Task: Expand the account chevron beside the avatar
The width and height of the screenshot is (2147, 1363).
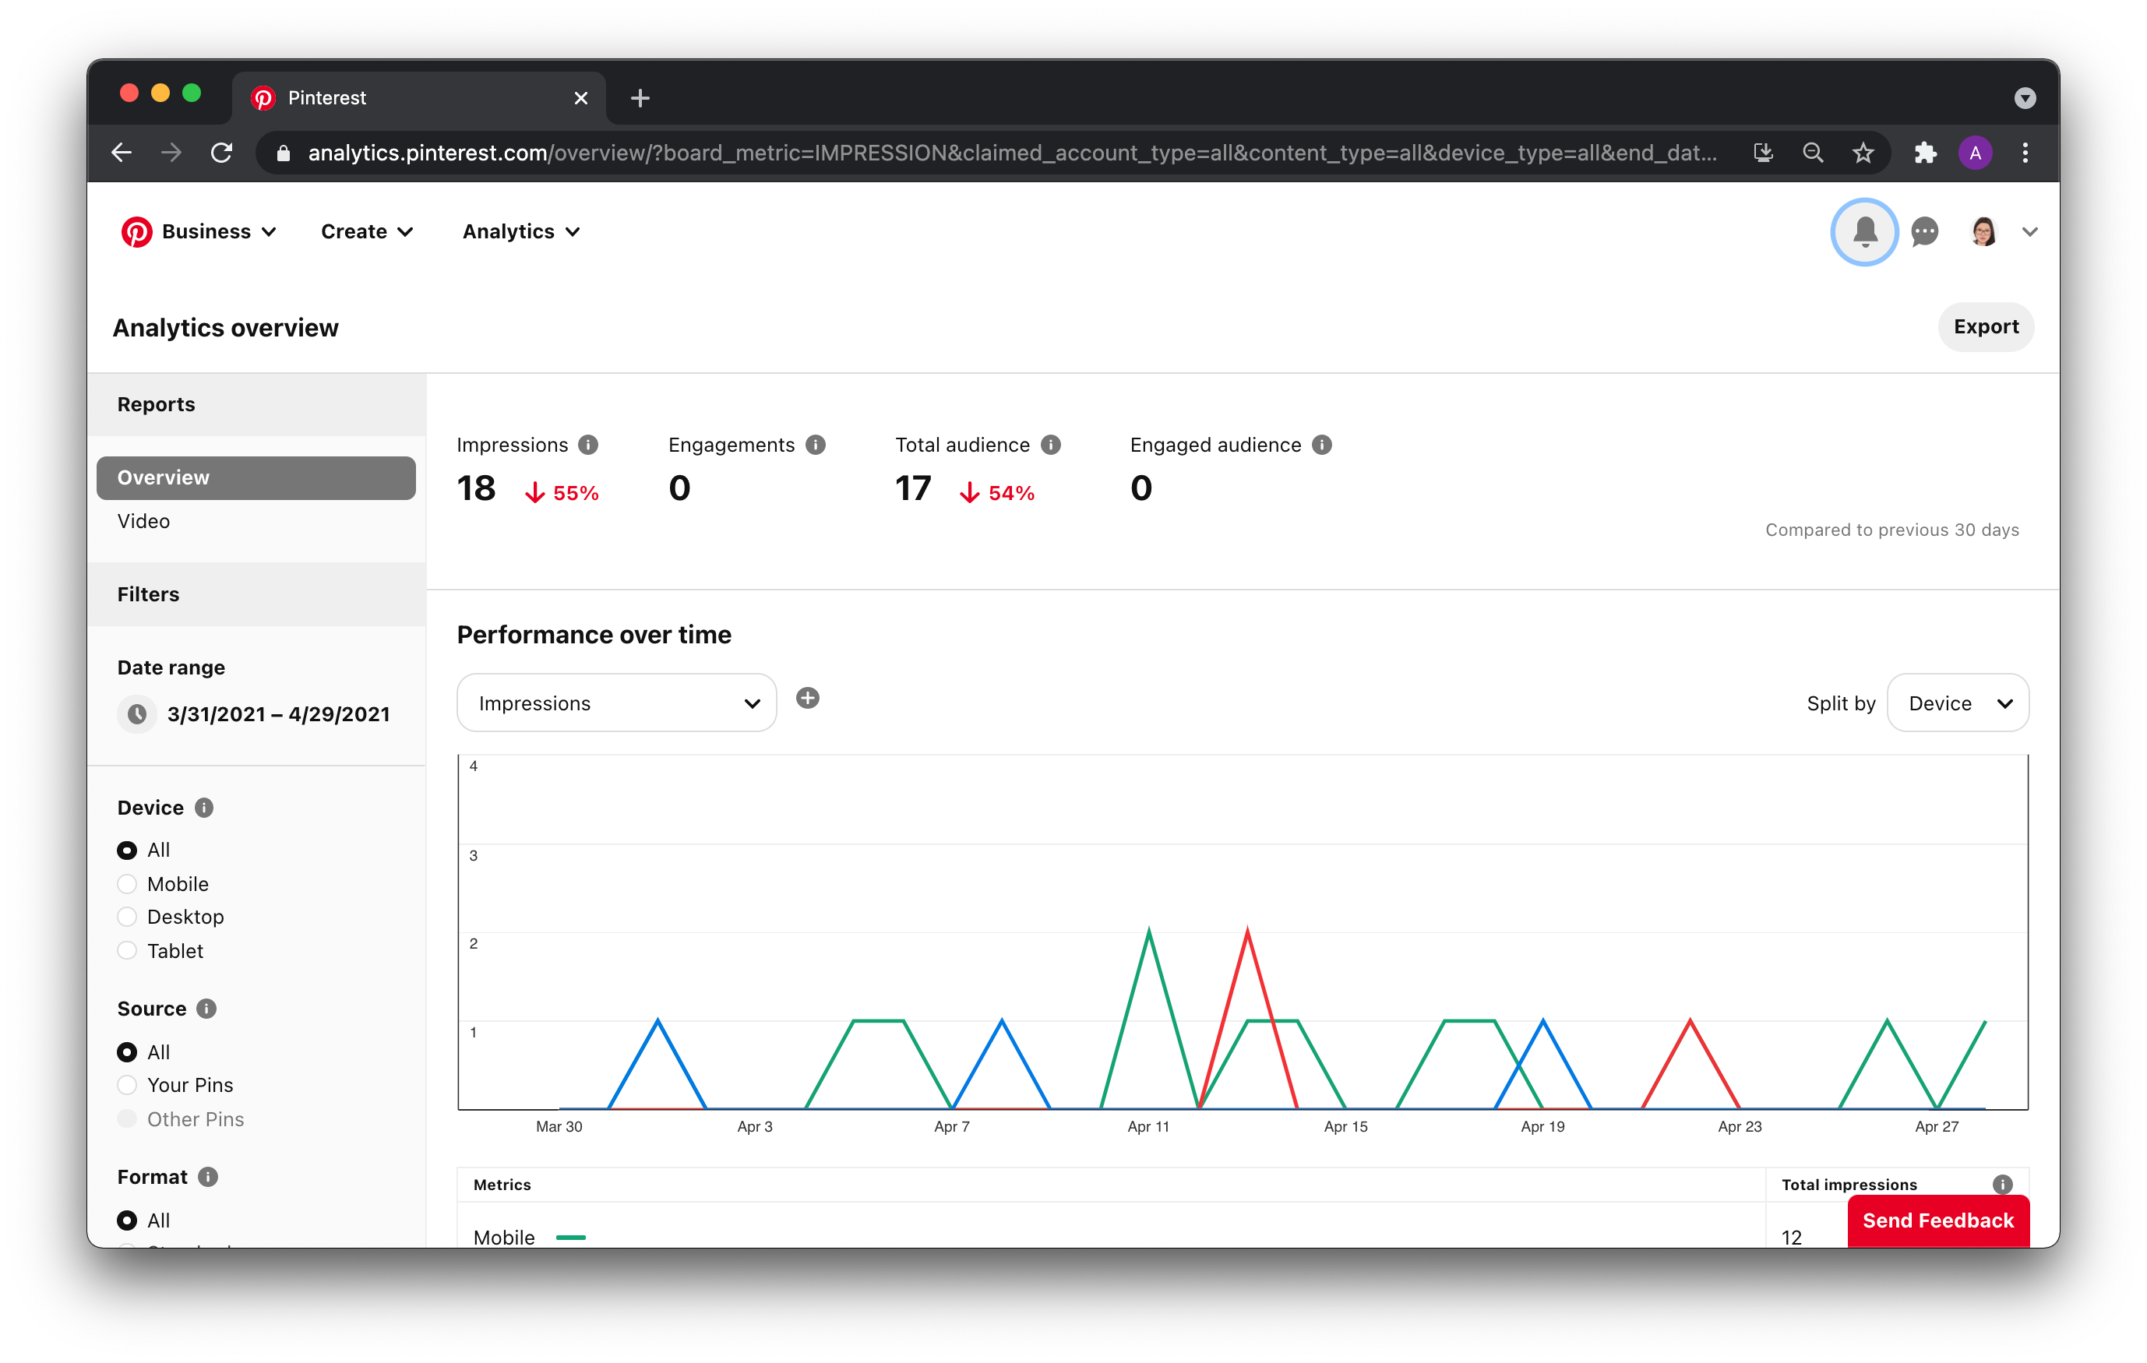Action: tap(2030, 232)
